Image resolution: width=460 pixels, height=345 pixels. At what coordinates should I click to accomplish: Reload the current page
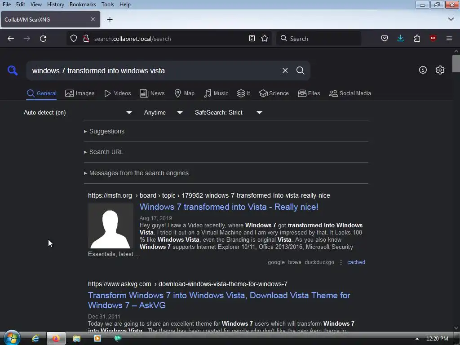pos(43,39)
